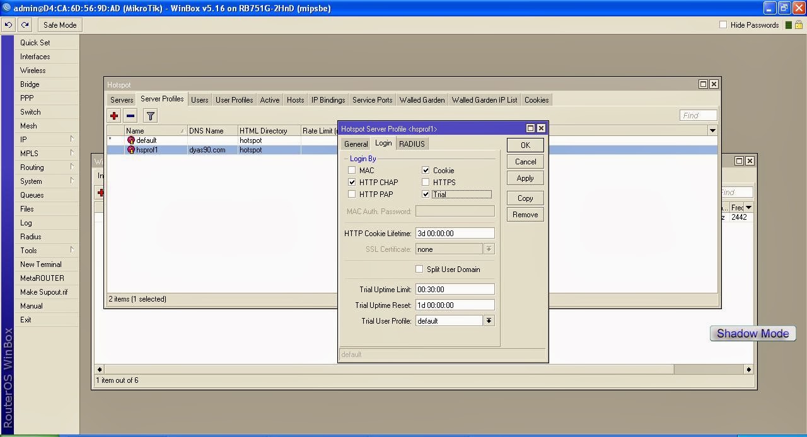Switch to the General tab in profile dialog
The height and width of the screenshot is (437, 807).
[356, 144]
